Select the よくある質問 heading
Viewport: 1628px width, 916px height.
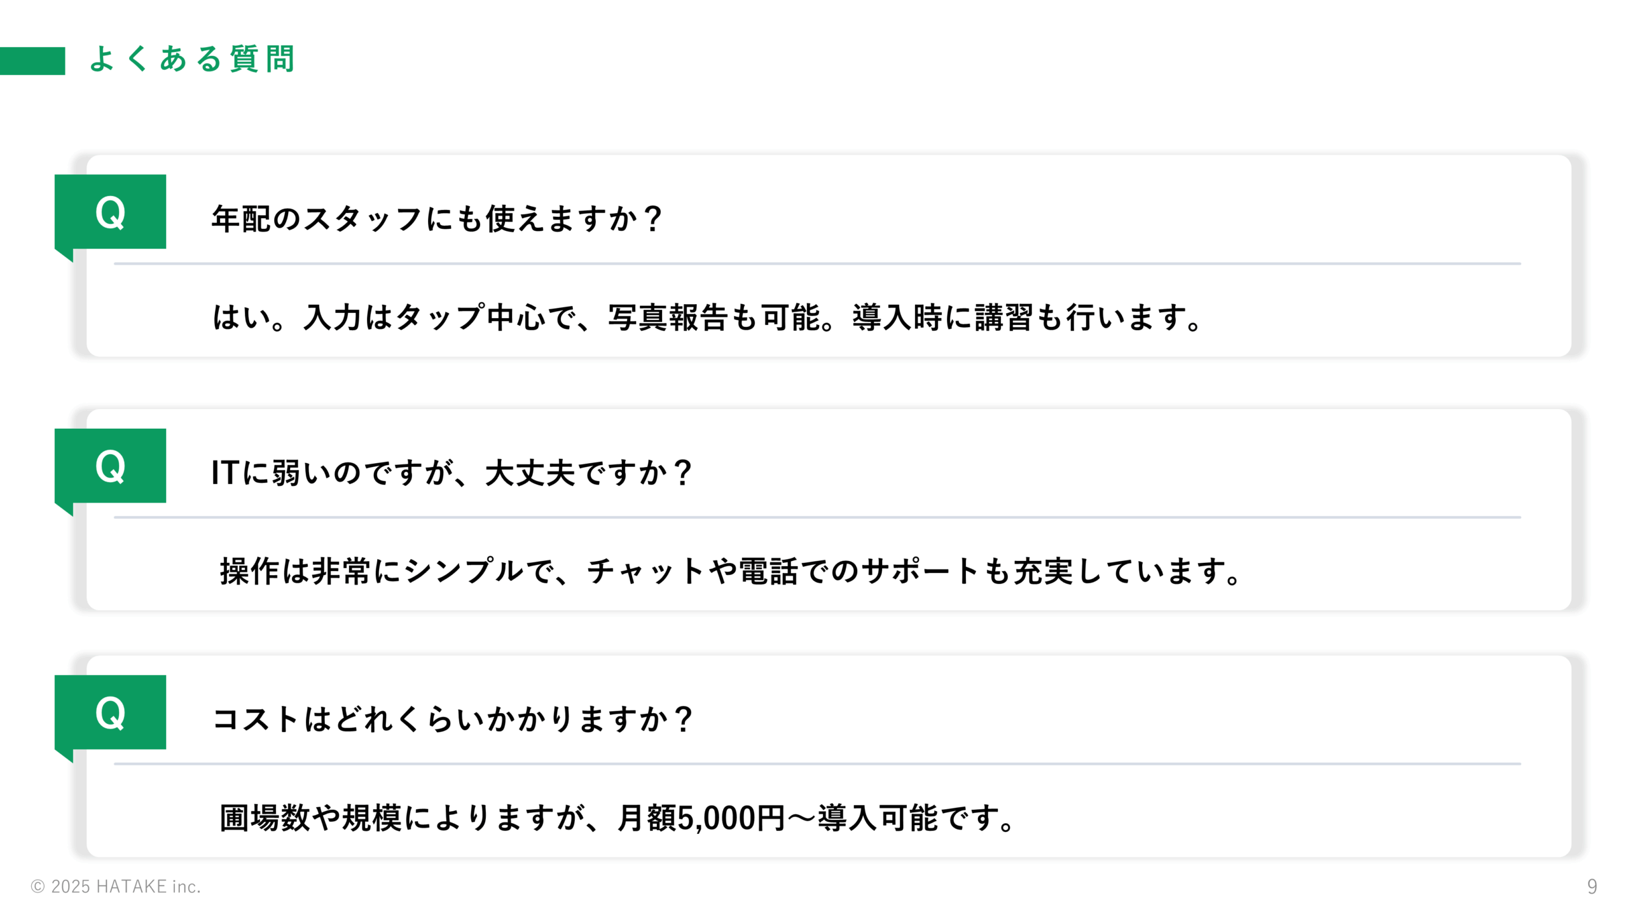(x=193, y=59)
